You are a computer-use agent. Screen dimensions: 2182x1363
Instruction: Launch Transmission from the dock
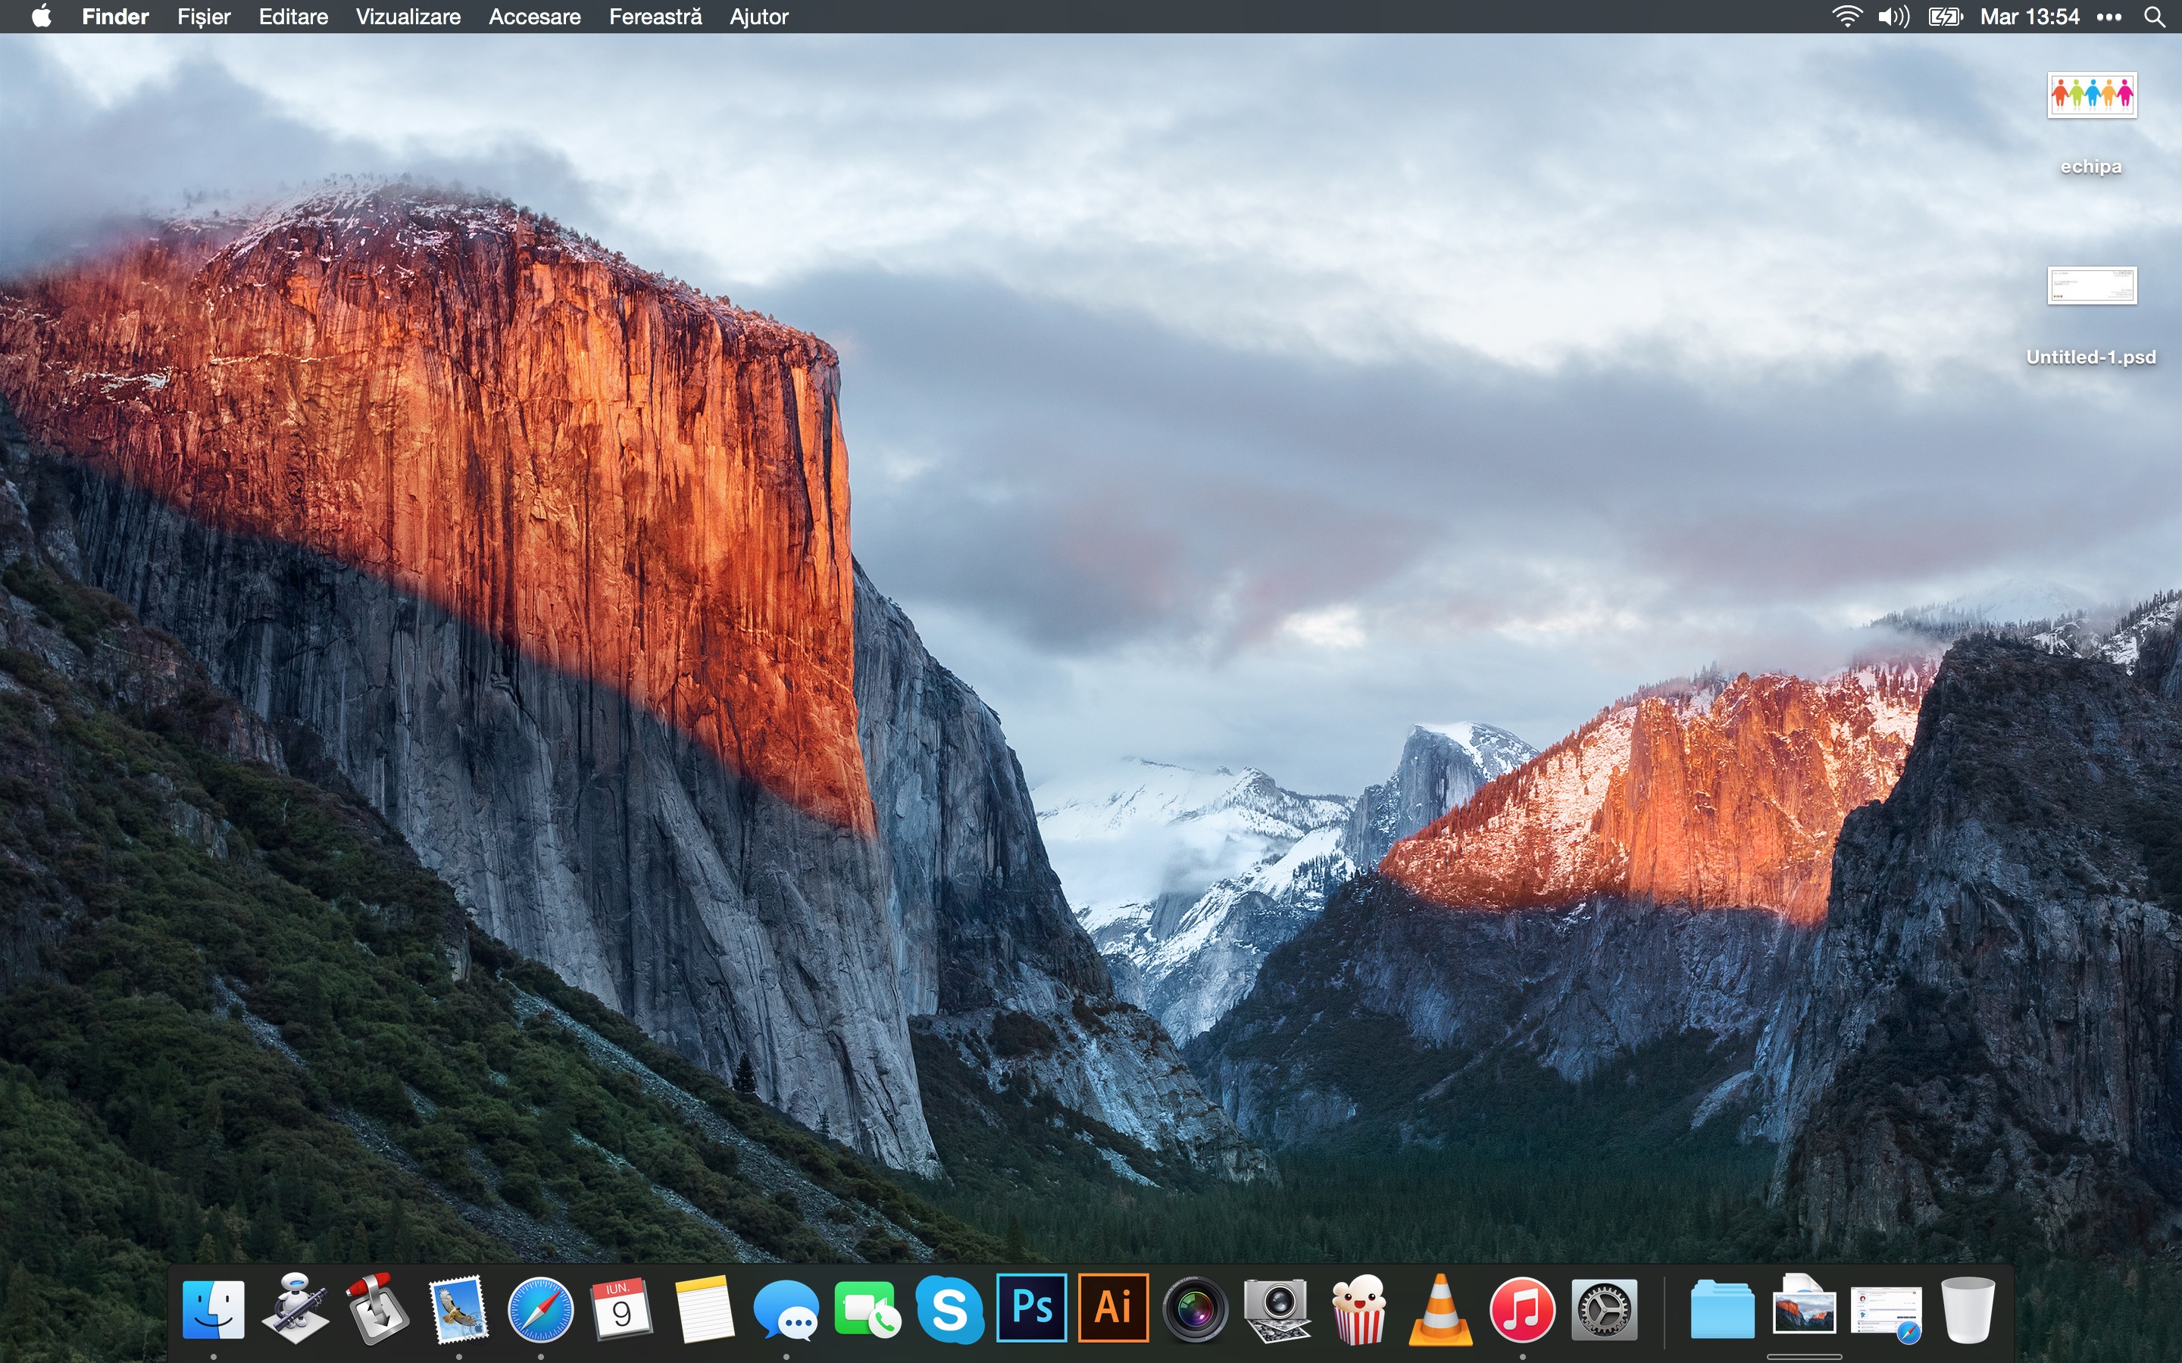[x=377, y=1309]
